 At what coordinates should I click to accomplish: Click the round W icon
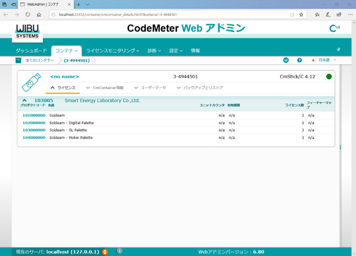[286, 60]
